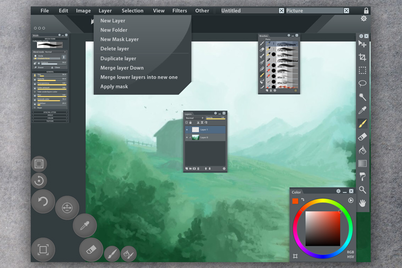The height and width of the screenshot is (268, 402).
Task: Click the orange current color swatch
Action: [295, 201]
